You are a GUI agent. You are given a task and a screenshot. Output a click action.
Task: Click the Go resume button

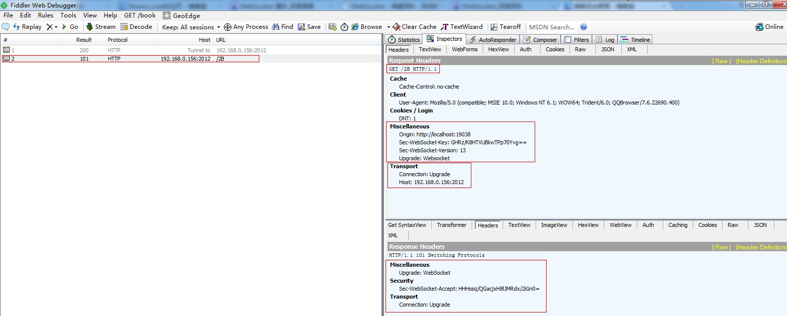pos(70,27)
